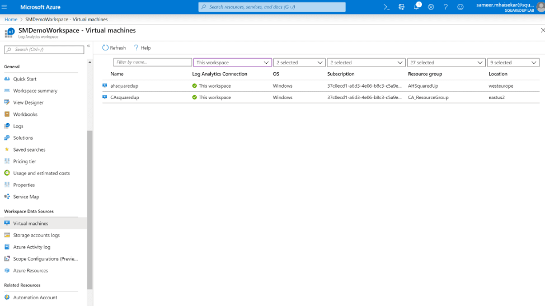Click the Service Map icon
545x306 pixels.
coord(7,196)
